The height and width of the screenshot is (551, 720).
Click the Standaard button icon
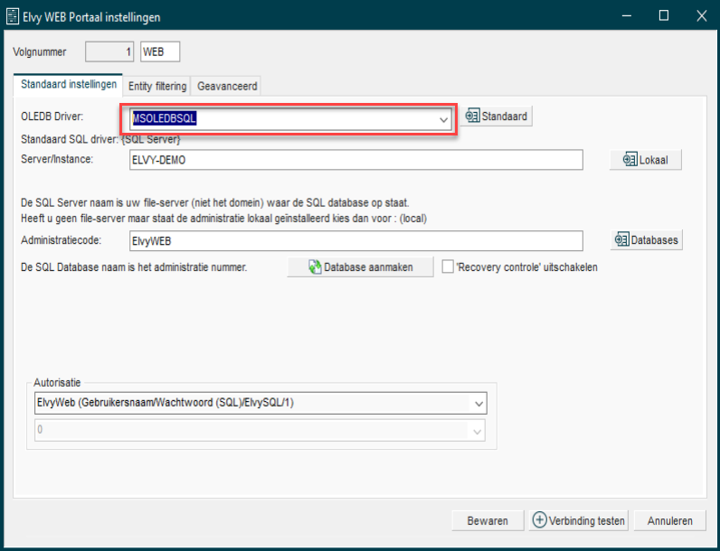(472, 117)
